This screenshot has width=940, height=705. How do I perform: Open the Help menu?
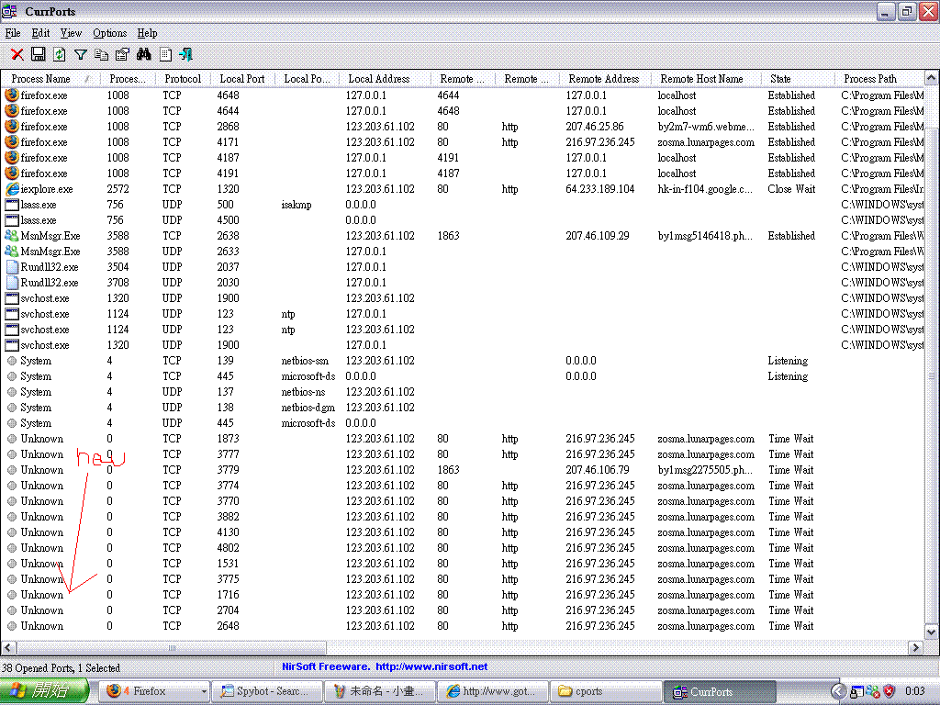click(147, 33)
